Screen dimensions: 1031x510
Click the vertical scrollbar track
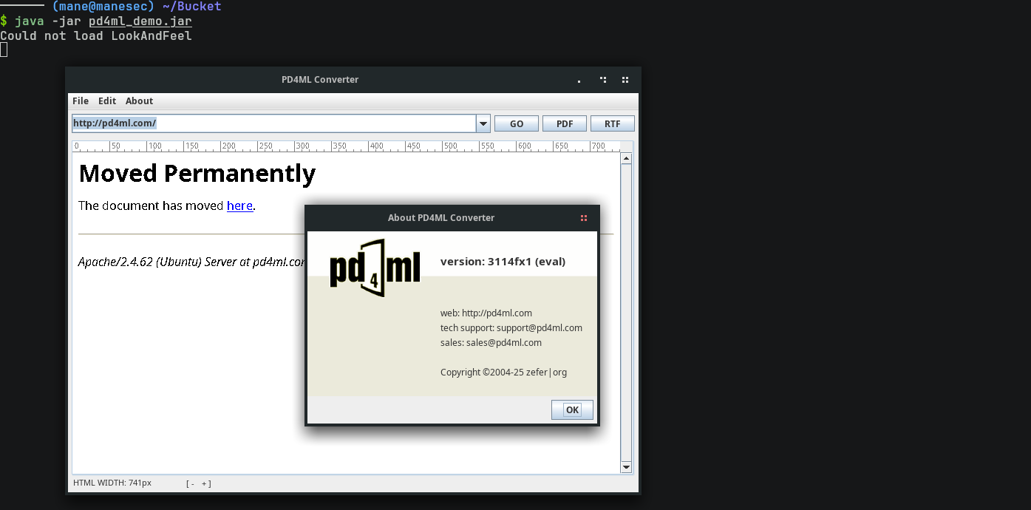(626, 313)
